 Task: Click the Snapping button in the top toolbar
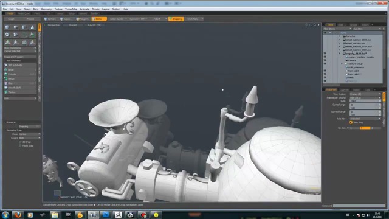click(176, 19)
